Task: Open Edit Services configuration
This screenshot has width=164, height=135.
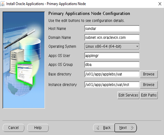Action: click(x=128, y=95)
